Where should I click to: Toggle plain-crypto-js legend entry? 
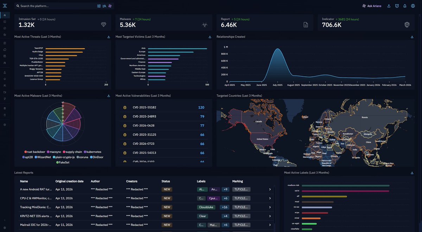(x=64, y=157)
